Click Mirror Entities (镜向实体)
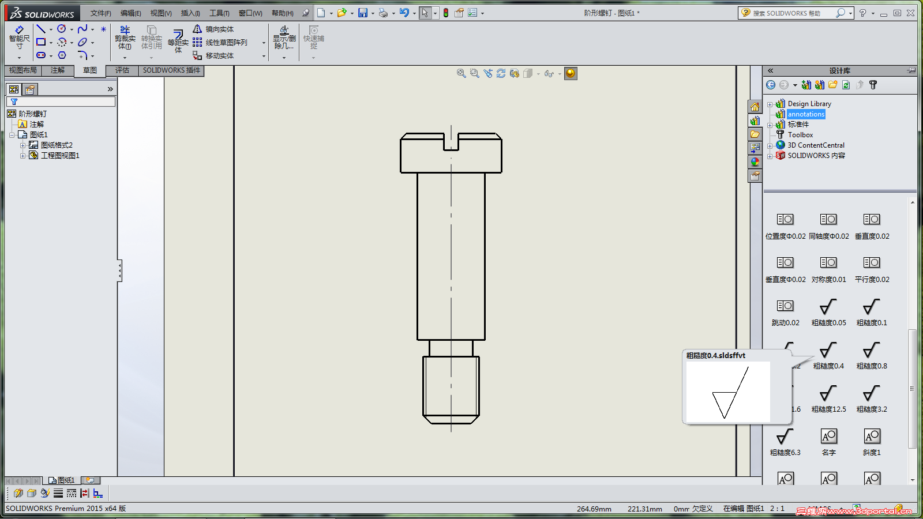The width and height of the screenshot is (923, 519). [x=213, y=29]
